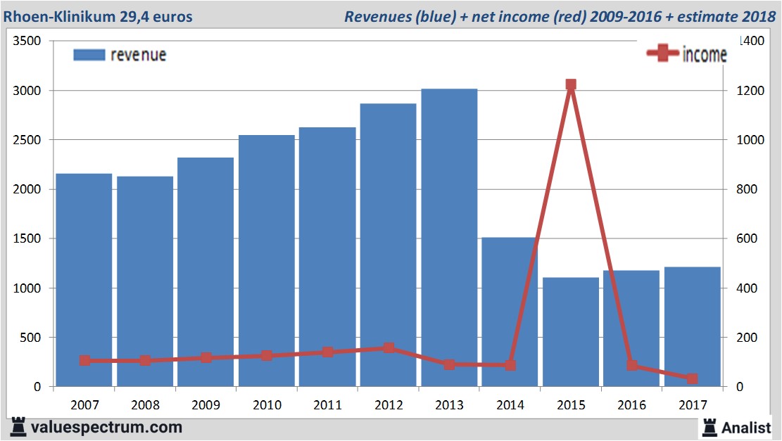
Task: Click the 2009 income data marker
Action: coord(206,358)
